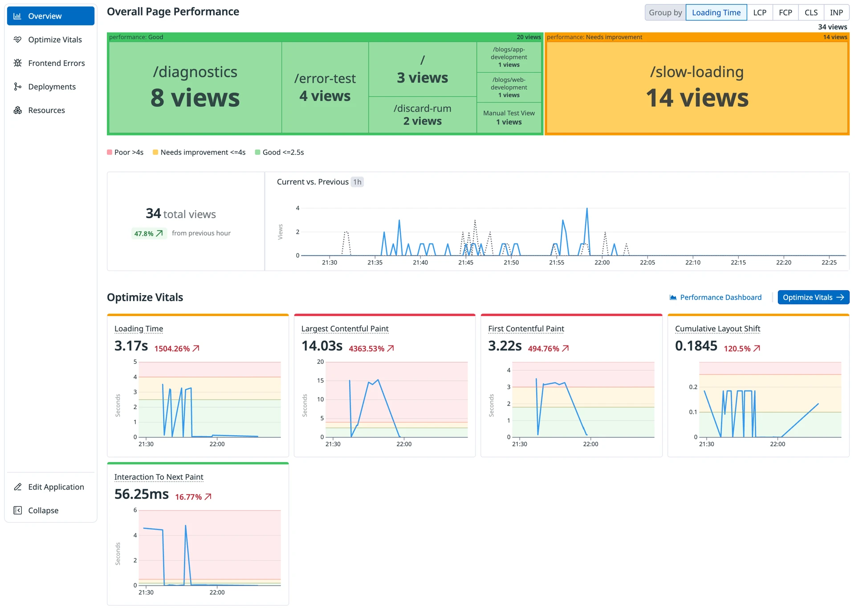The image size is (855, 608).
Task: Open the Frontend Errors menu item
Action: [x=56, y=63]
